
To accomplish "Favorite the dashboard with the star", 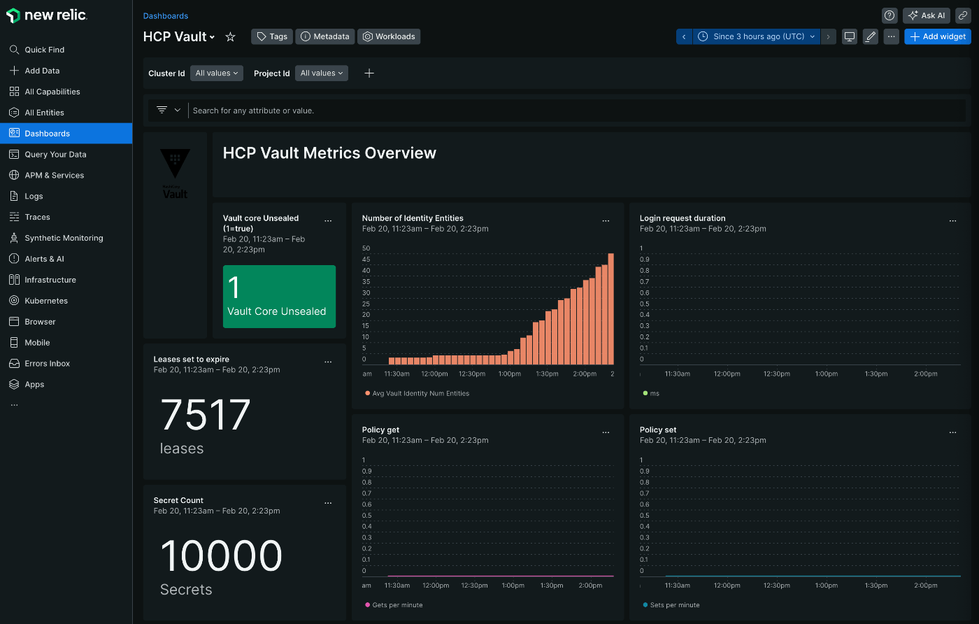I will [x=230, y=37].
